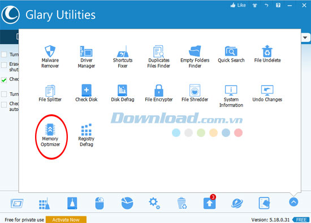311x223 pixels.
Task: Click the undo arrow icon in title bar
Action: click(x=266, y=5)
